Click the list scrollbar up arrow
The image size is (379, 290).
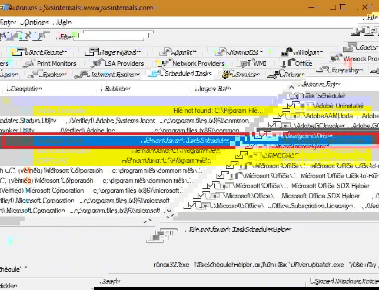(x=291, y=87)
